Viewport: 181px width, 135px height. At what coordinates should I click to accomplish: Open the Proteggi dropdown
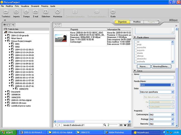(x=172, y=119)
